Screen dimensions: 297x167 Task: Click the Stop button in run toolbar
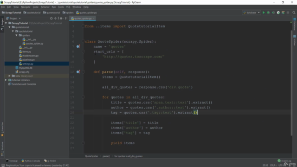(x=288, y=13)
